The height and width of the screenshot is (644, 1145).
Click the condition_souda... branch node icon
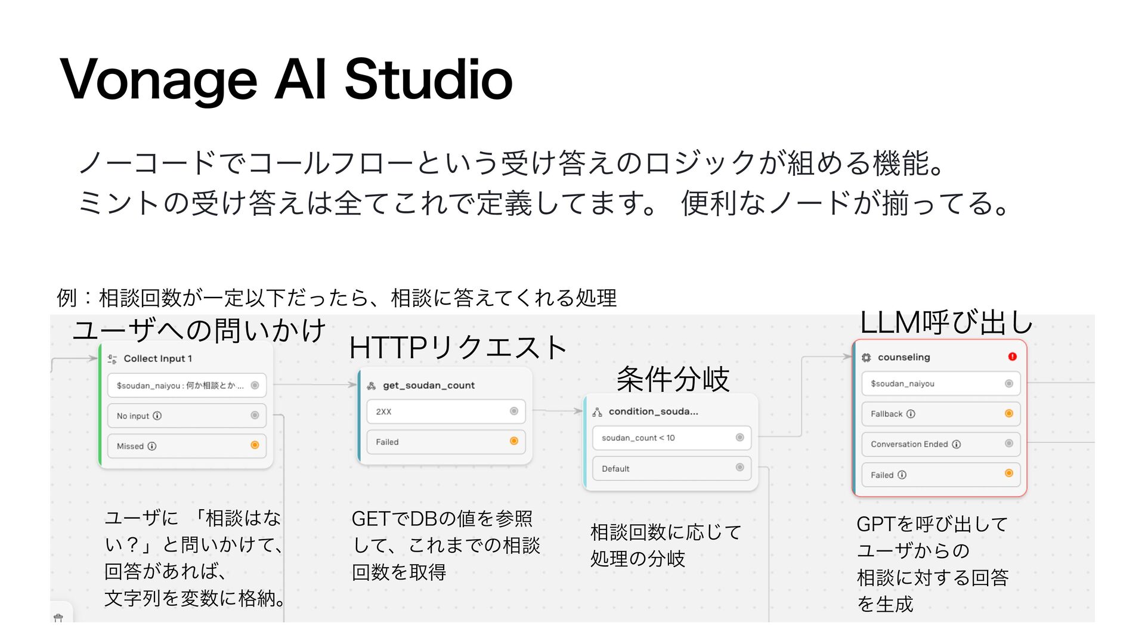(x=597, y=412)
